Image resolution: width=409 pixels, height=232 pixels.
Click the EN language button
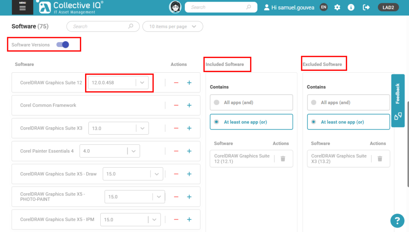point(324,7)
